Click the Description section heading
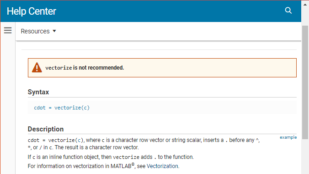Image resolution: width=309 pixels, height=174 pixels. (46, 129)
